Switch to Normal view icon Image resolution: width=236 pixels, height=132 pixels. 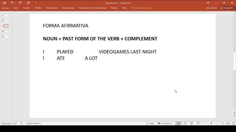click(178, 123)
